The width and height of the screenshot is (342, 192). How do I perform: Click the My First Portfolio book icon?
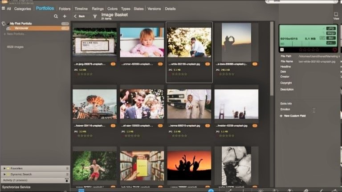pyautogui.click(x=4, y=24)
